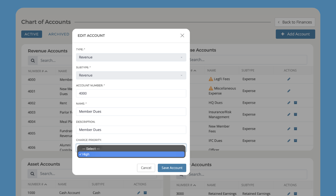The image size is (336, 196).
Task: Click the warning icon beside LegFi Fees
Action: (x=211, y=79)
